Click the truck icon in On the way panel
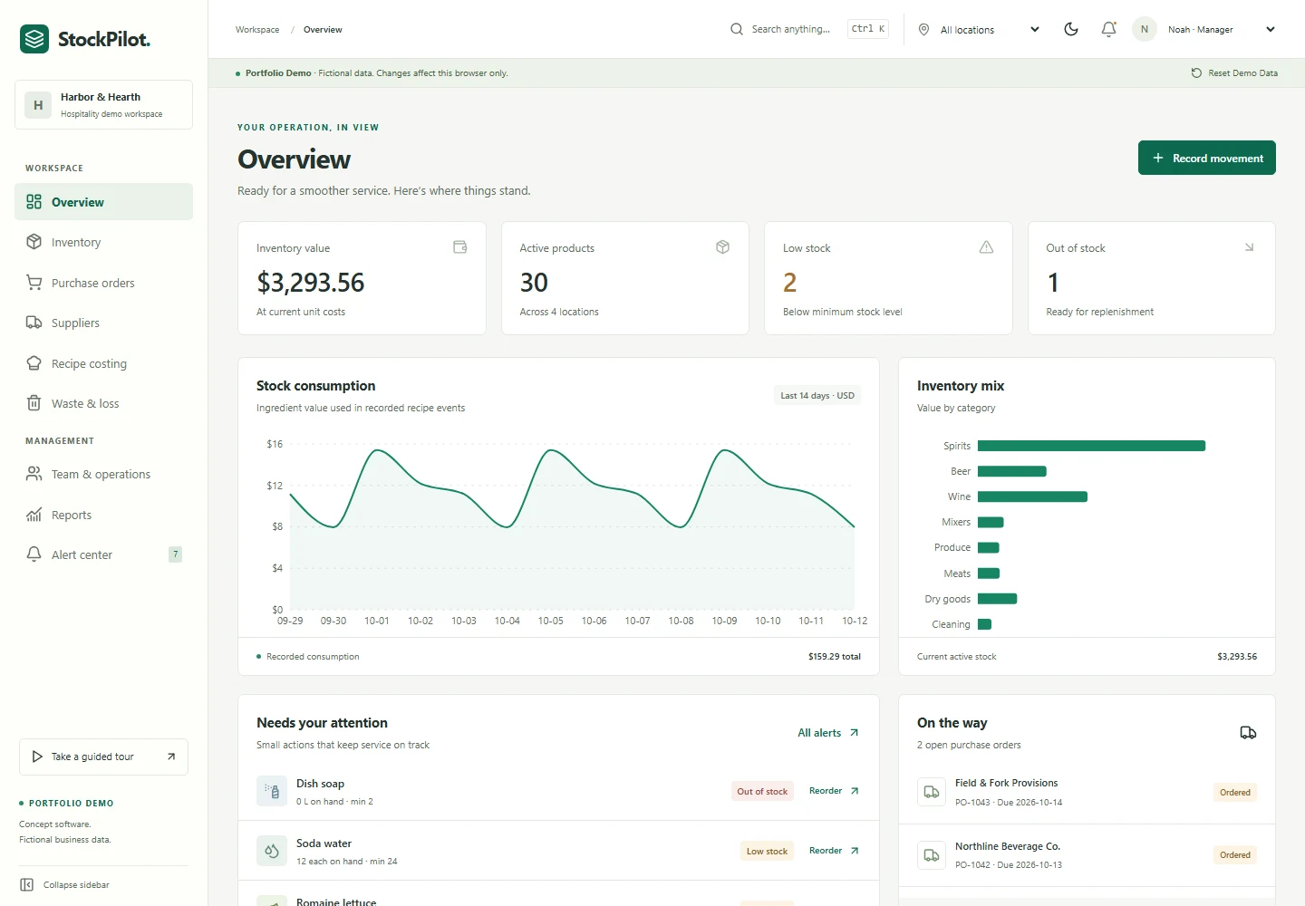The width and height of the screenshot is (1305, 906). (1248, 733)
